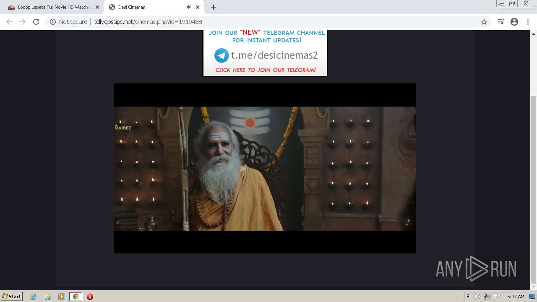Click 'Click here to join our Telegram' text
The width and height of the screenshot is (537, 302).
pyautogui.click(x=266, y=70)
